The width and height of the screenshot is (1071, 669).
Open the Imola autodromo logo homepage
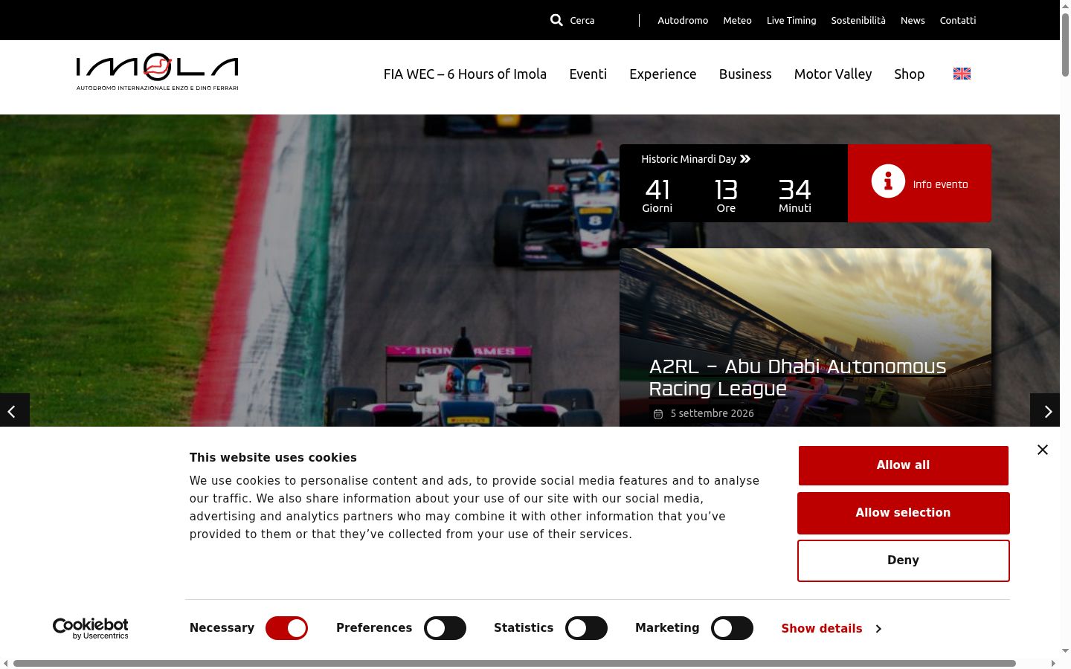tap(157, 72)
